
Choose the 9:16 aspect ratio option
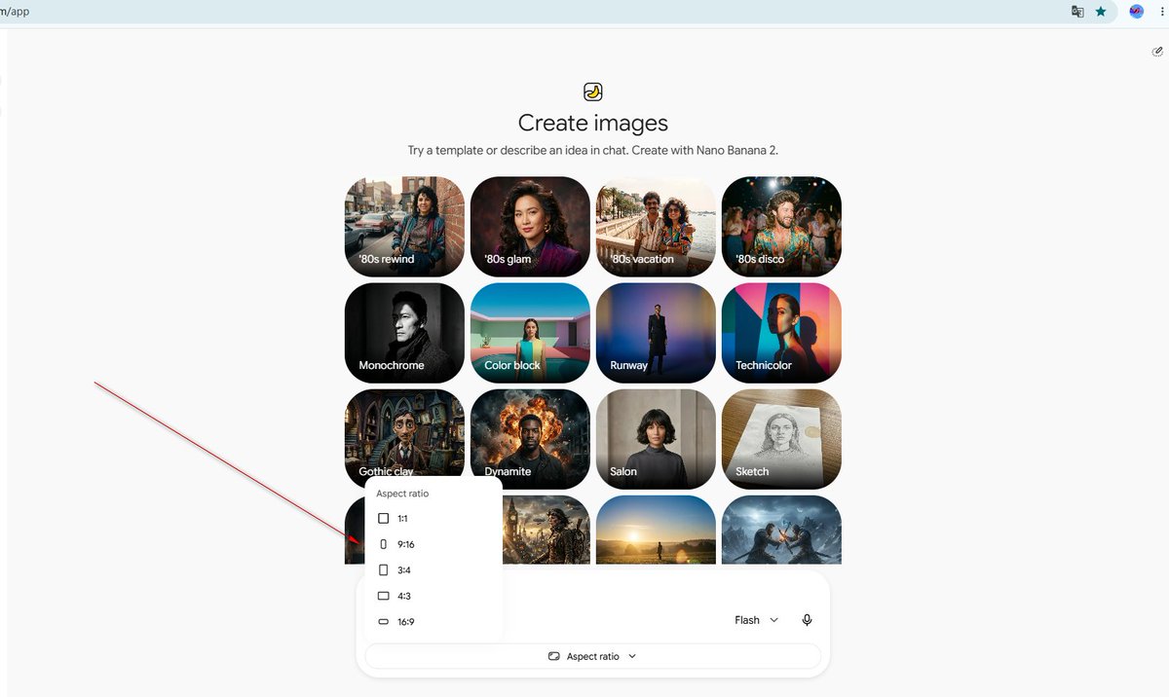click(x=434, y=544)
